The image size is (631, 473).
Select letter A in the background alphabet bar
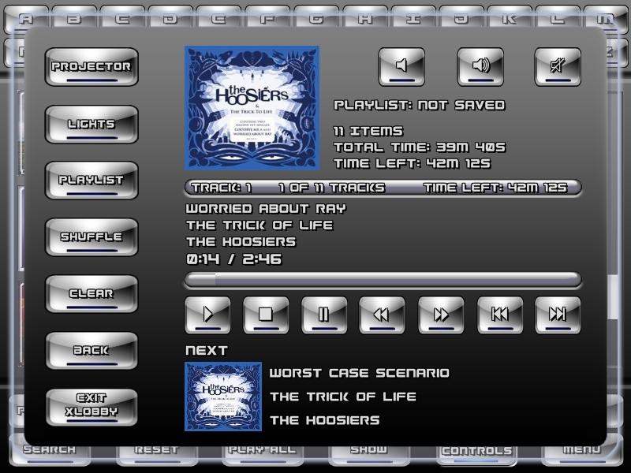tap(26, 18)
